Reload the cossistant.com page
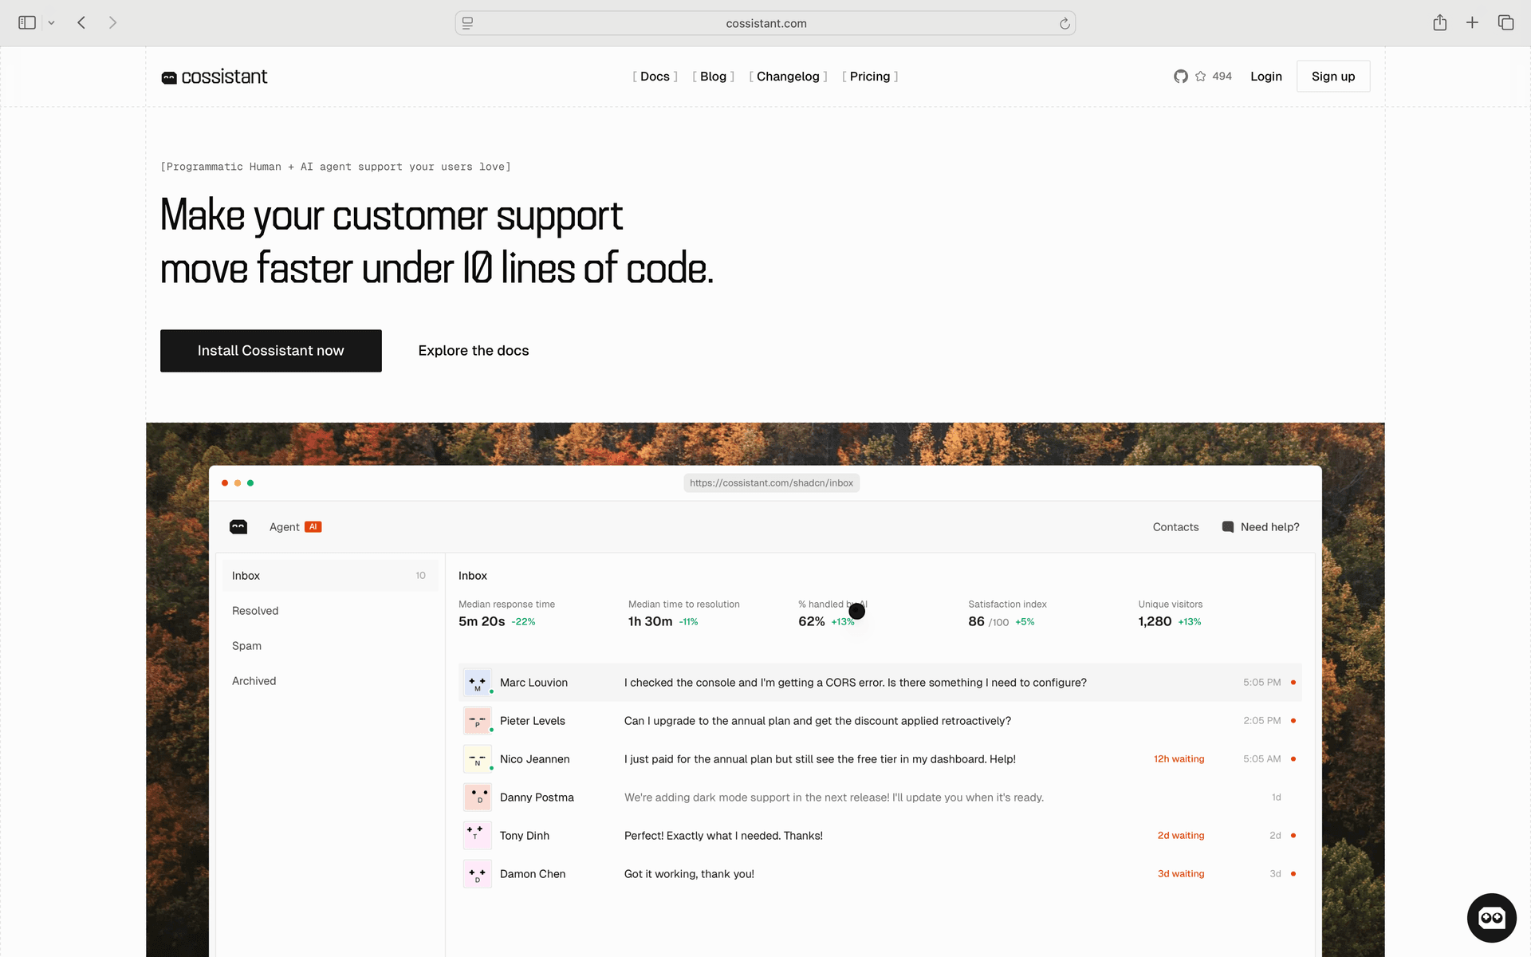Screen dimensions: 1531x957 click(1065, 24)
